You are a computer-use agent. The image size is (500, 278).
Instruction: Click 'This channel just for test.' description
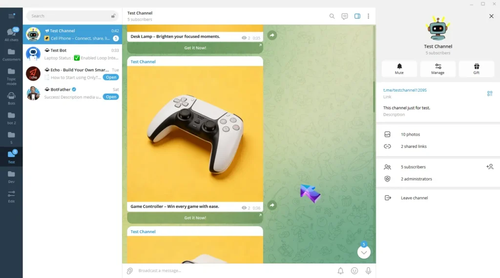pyautogui.click(x=407, y=108)
